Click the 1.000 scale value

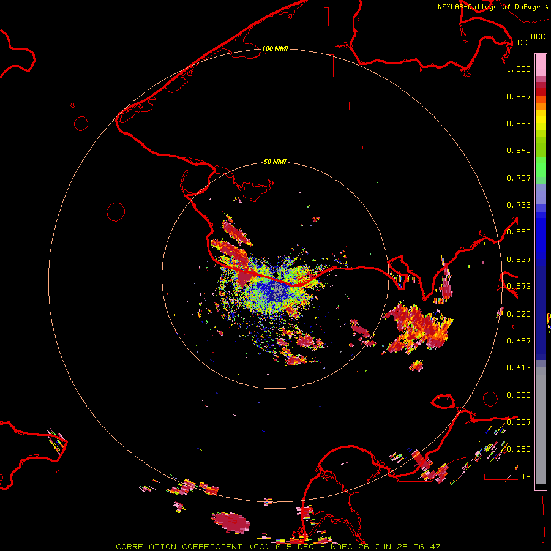(x=519, y=69)
